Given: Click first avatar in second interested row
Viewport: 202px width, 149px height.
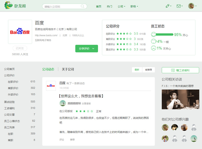Looking at the screenshot, I should pyautogui.click(x=165, y=139).
